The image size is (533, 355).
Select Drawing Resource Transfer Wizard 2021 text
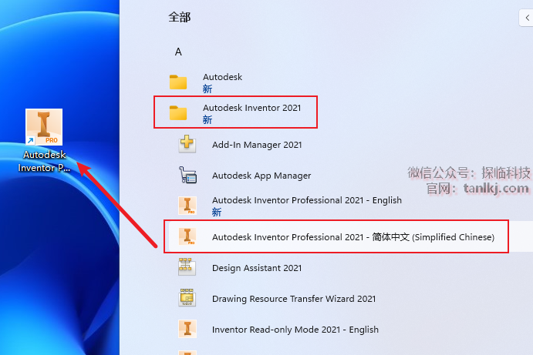point(294,299)
